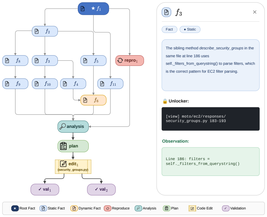The width and height of the screenshot is (267, 217).
Task: Select the f2 static fact node
Action: coord(45,31)
